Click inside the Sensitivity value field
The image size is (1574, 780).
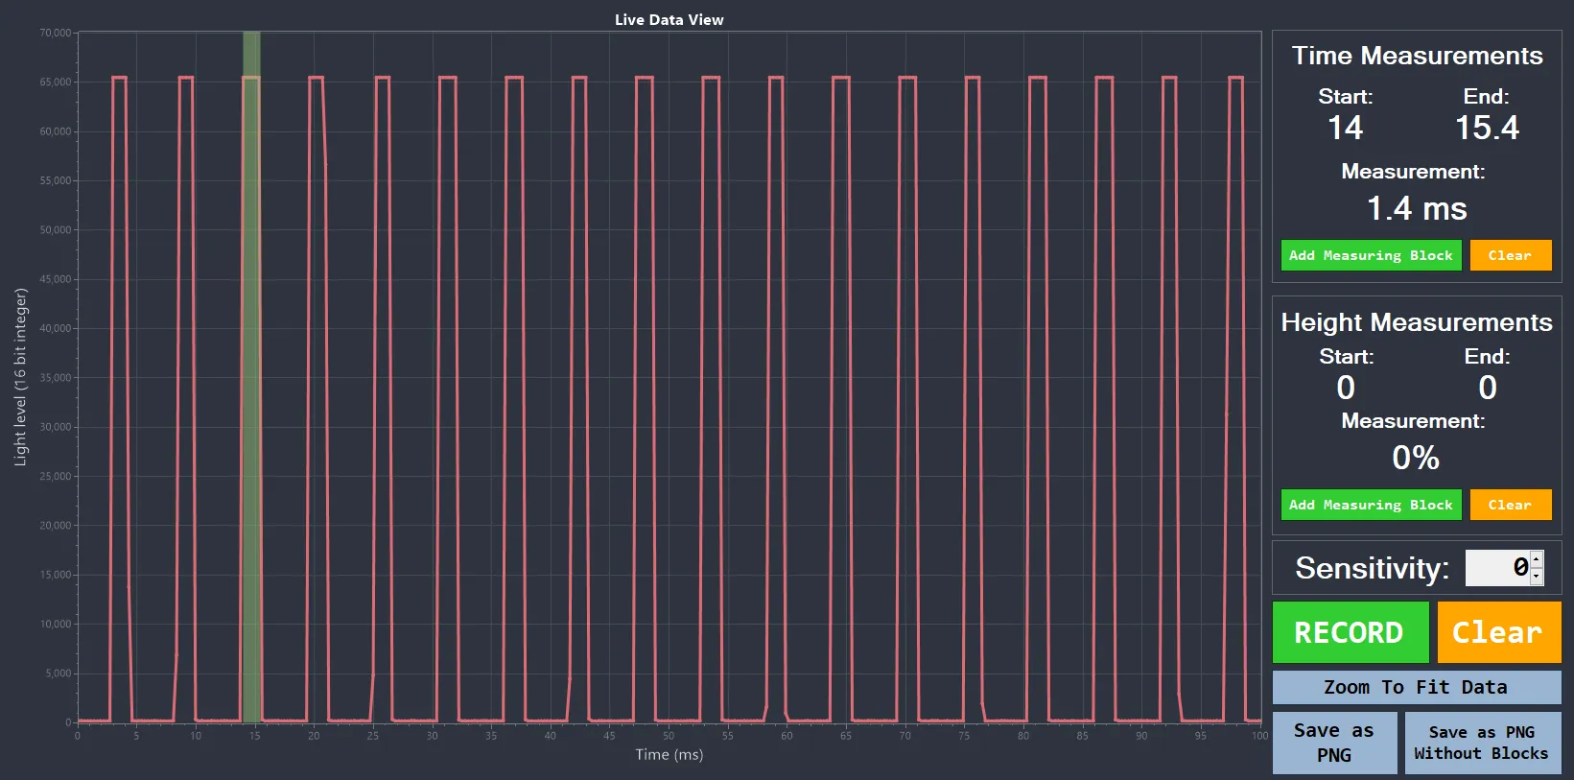1496,568
